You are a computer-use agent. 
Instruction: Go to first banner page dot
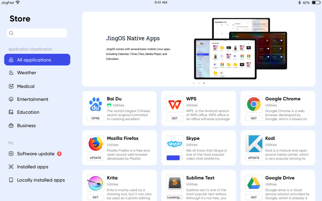[194, 83]
